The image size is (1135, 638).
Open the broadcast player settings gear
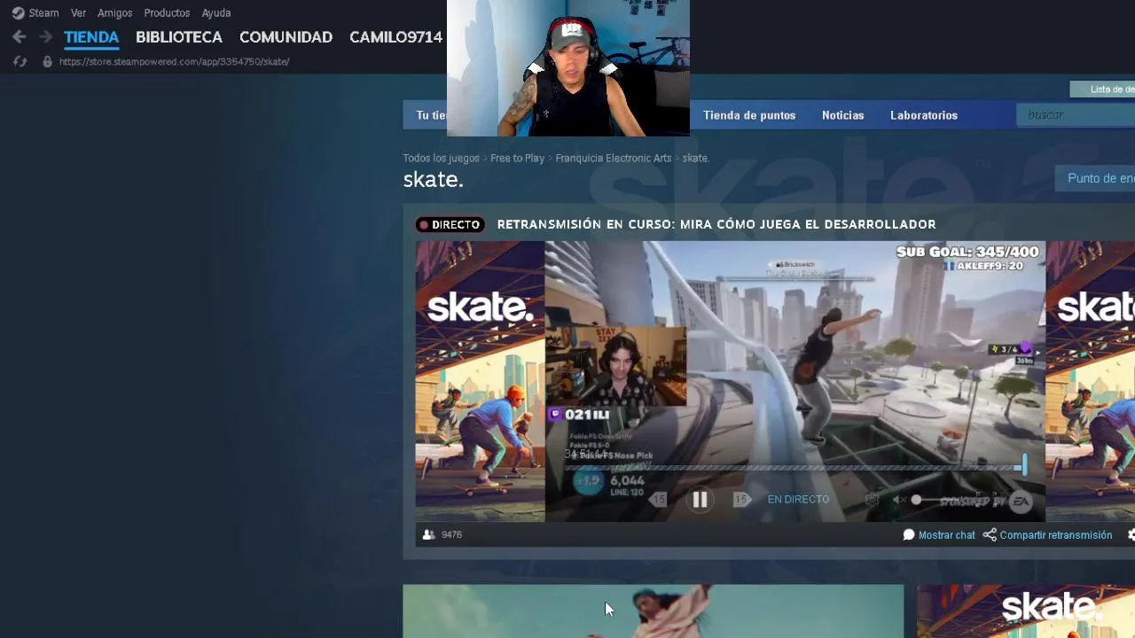click(x=872, y=500)
